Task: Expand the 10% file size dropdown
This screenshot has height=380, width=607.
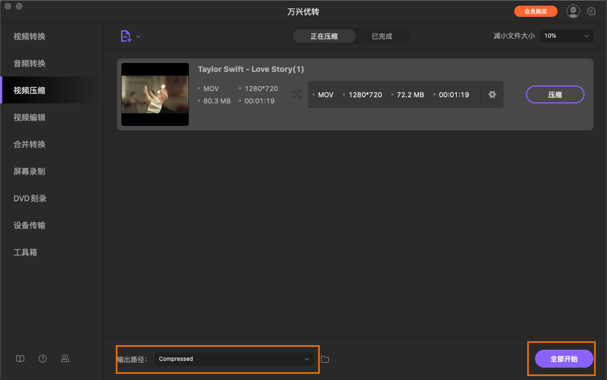Action: coord(566,36)
